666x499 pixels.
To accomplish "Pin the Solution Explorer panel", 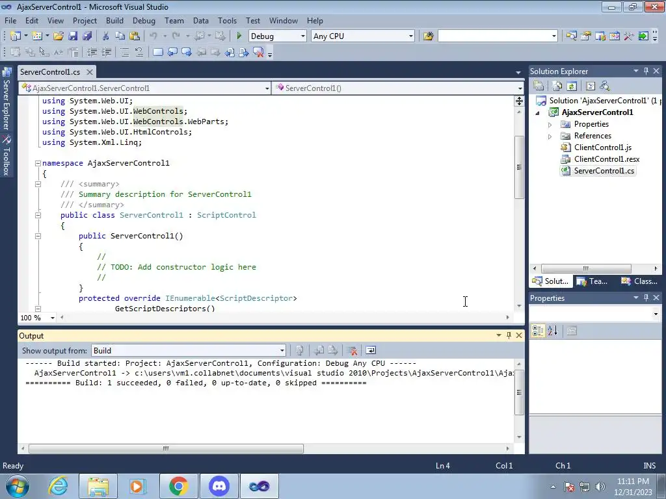I will tap(646, 71).
